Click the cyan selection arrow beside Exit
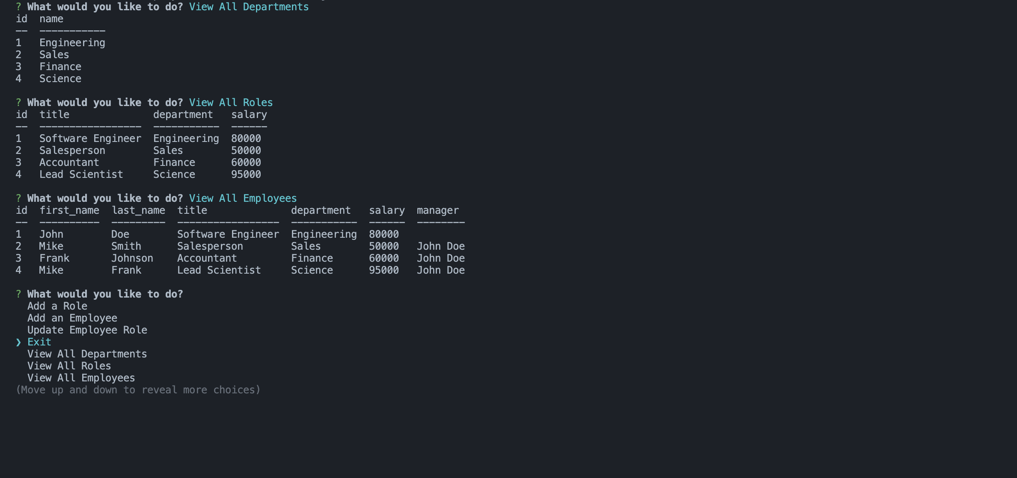The height and width of the screenshot is (478, 1017). pos(18,342)
